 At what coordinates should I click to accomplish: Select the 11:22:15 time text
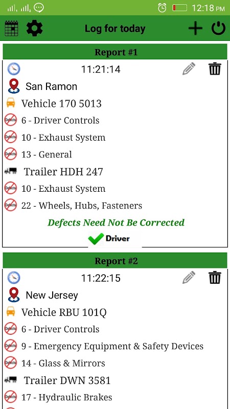pyautogui.click(x=101, y=278)
